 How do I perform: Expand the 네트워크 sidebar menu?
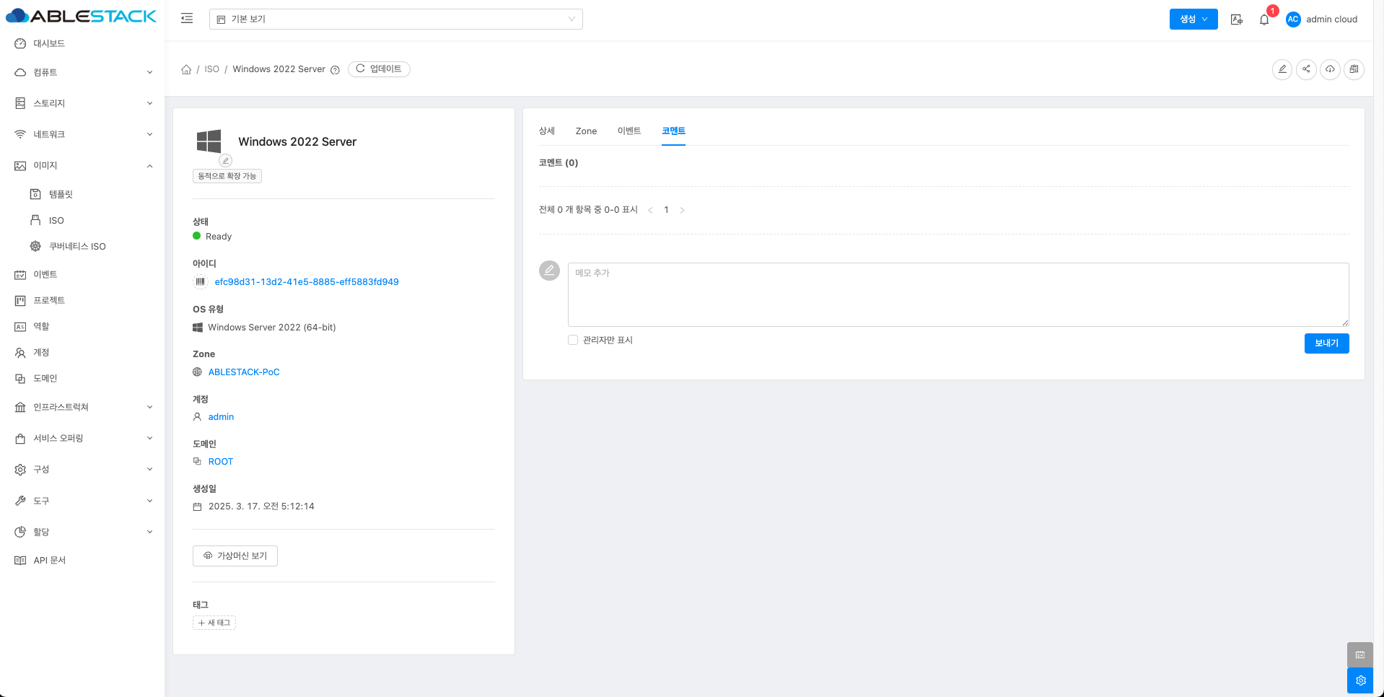[83, 134]
